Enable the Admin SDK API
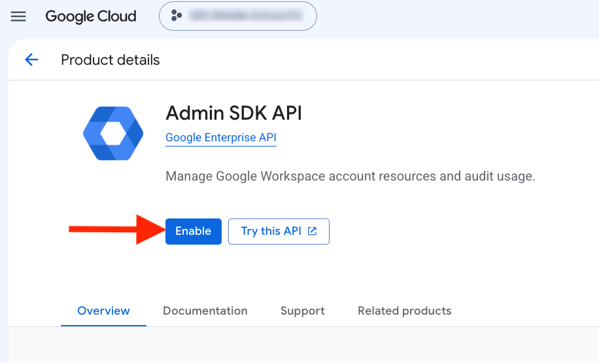 [x=194, y=231]
